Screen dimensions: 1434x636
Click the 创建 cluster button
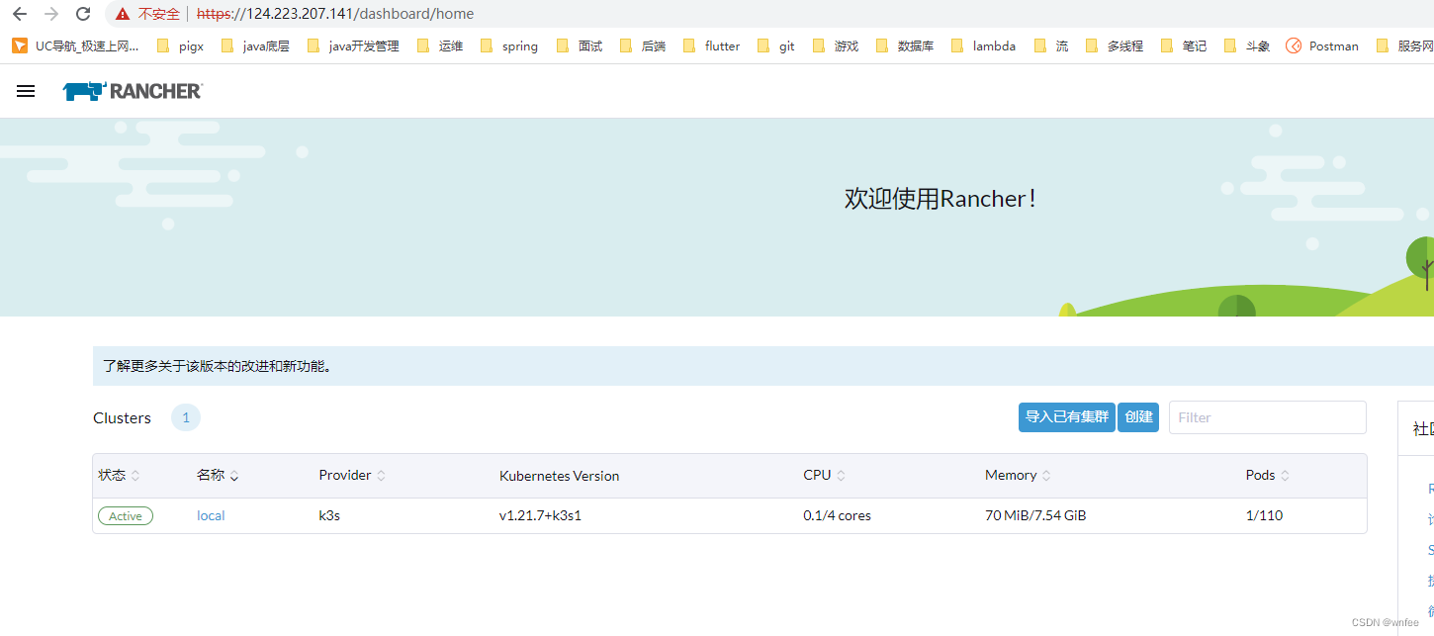pyautogui.click(x=1138, y=417)
